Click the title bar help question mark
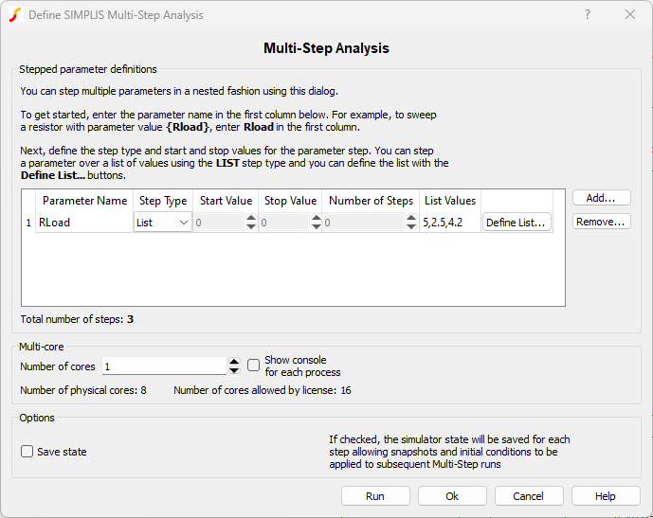 click(x=587, y=15)
